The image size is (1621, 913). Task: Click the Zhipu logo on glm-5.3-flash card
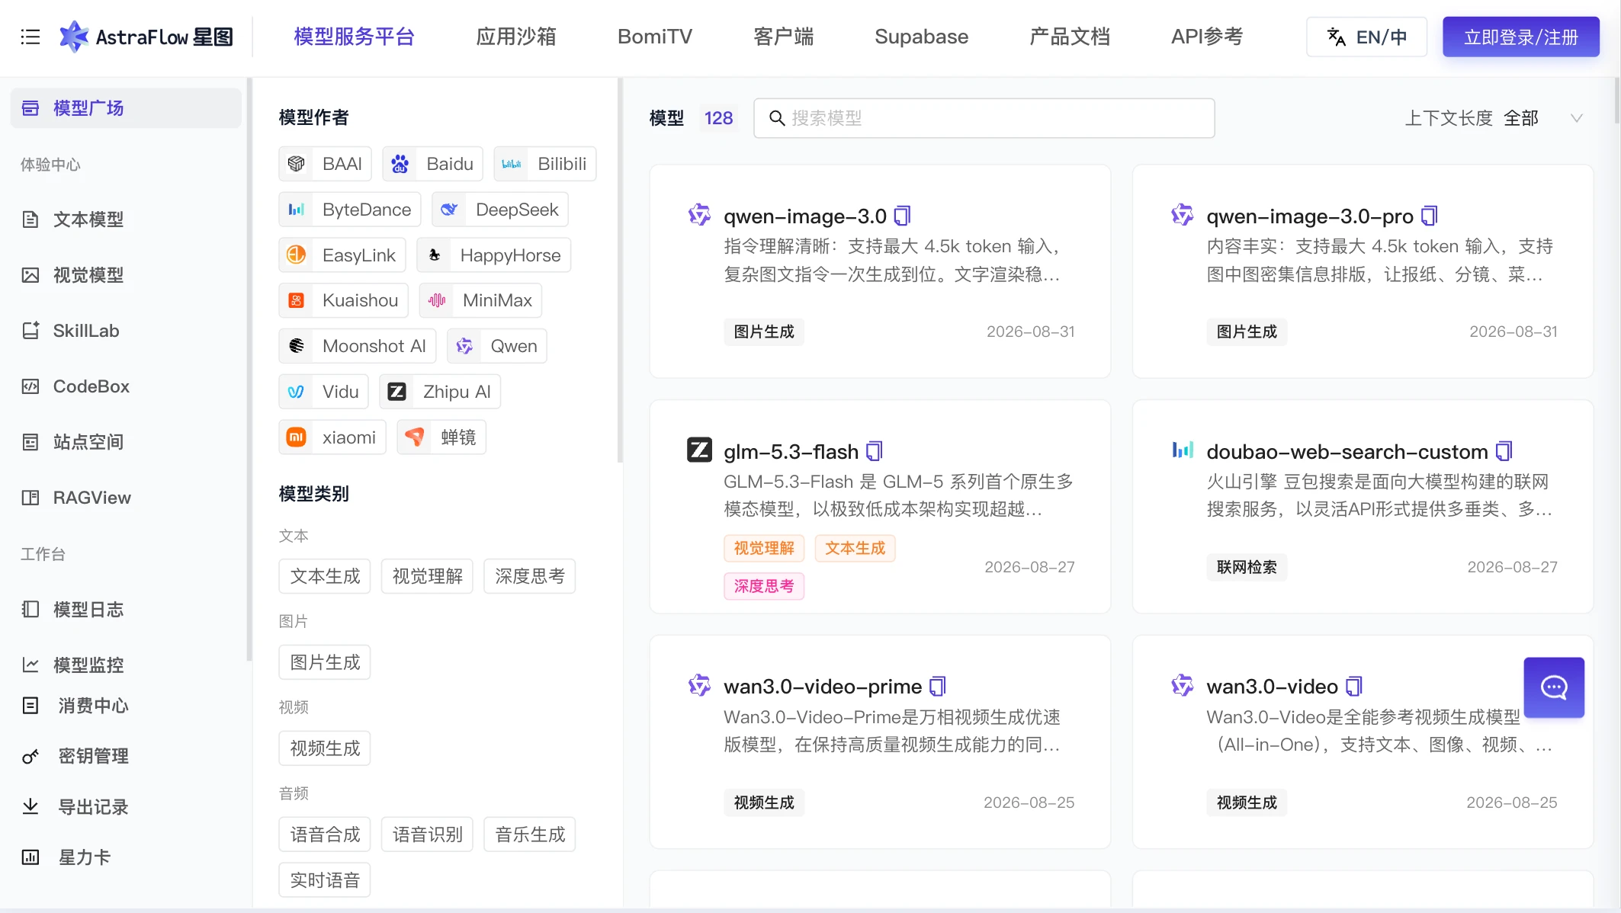(699, 450)
